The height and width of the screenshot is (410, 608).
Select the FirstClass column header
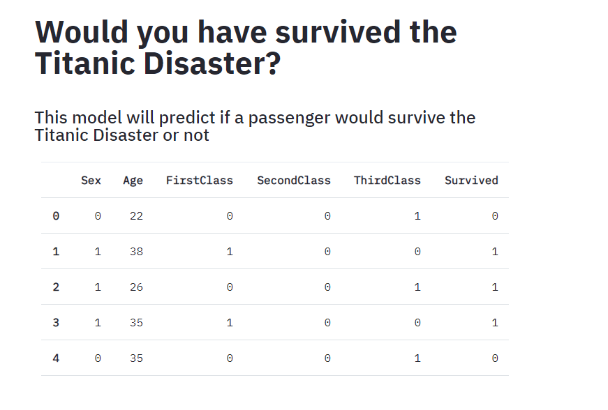(200, 181)
